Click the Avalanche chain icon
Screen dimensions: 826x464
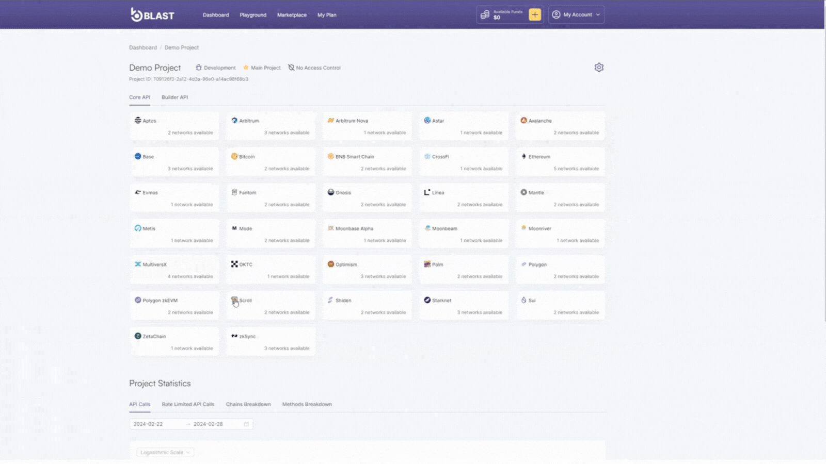(523, 120)
